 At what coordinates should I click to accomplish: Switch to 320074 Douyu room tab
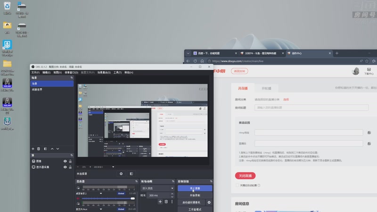[x=262, y=53]
